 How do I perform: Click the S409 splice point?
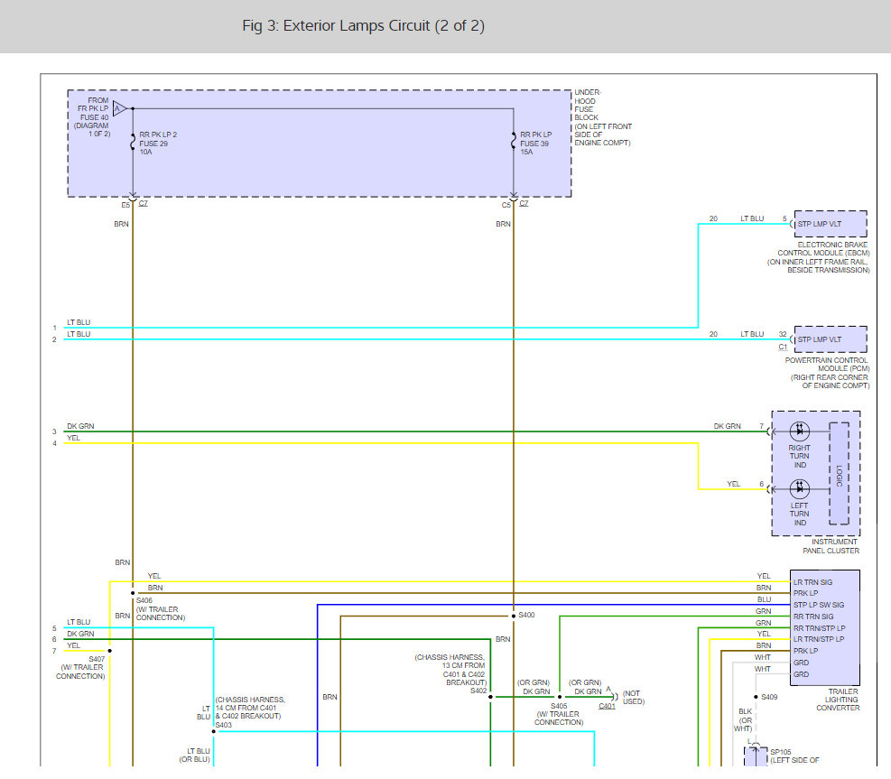(x=757, y=697)
